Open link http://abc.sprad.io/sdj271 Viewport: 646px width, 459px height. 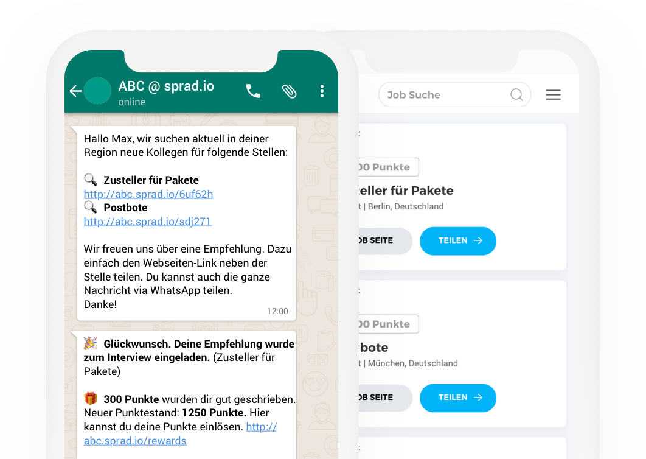coord(147,222)
